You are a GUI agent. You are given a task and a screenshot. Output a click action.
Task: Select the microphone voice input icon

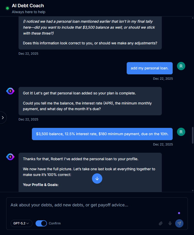click(x=170, y=223)
